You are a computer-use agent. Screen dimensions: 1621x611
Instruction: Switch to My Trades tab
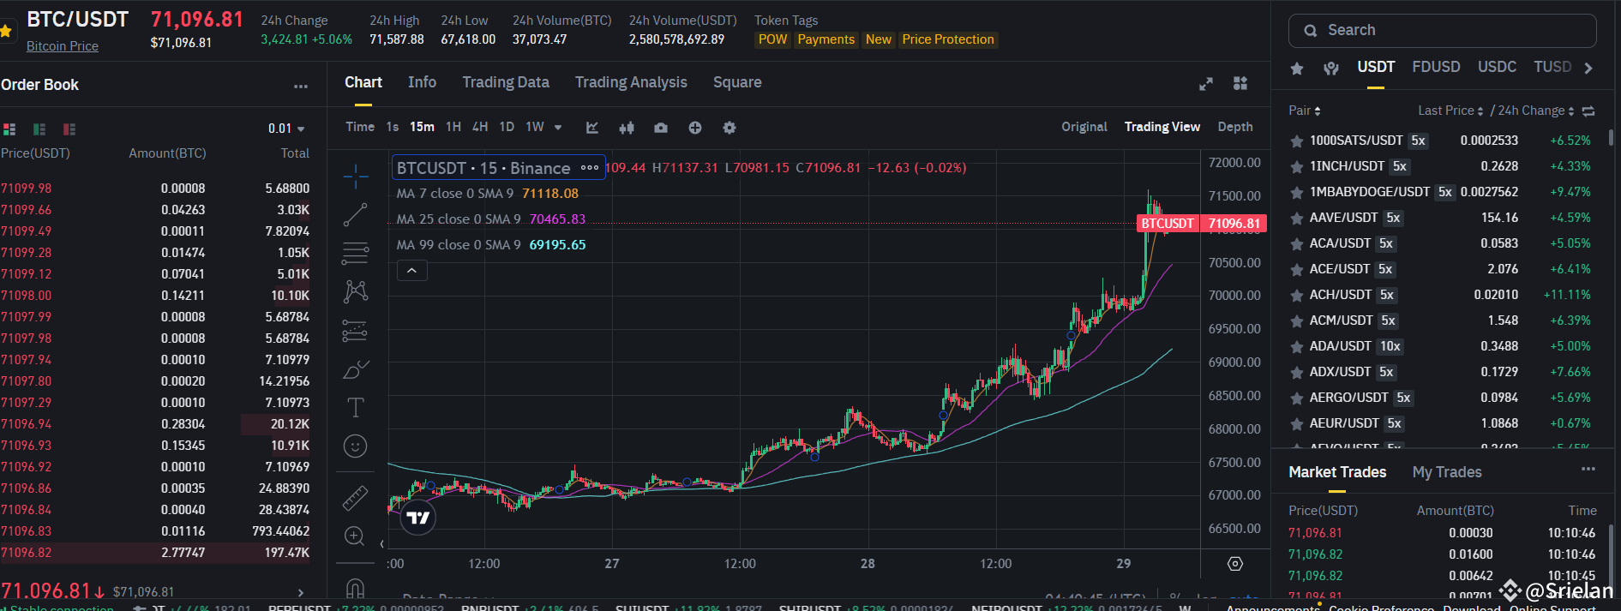pos(1447,472)
